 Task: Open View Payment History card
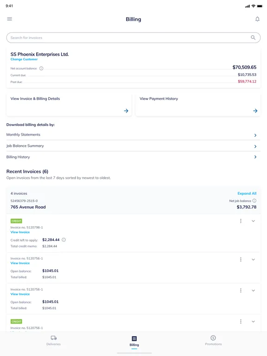(198, 105)
